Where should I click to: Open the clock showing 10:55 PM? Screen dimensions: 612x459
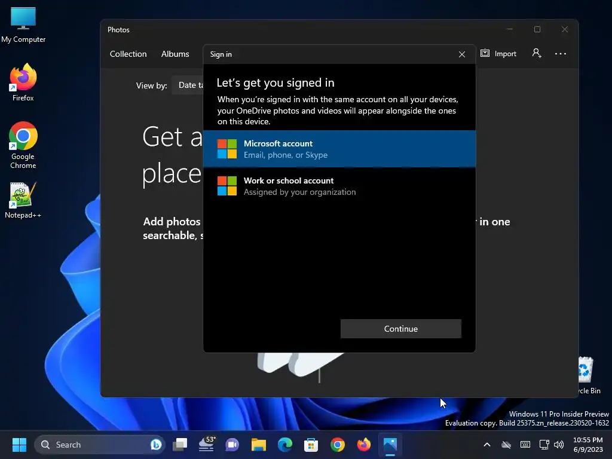coord(588,445)
